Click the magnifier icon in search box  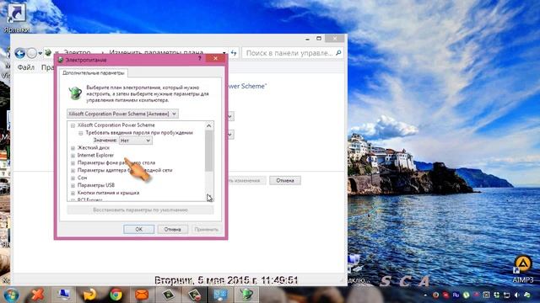338,53
